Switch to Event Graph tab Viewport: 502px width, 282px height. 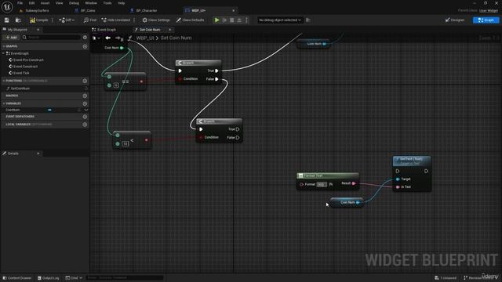click(x=104, y=30)
